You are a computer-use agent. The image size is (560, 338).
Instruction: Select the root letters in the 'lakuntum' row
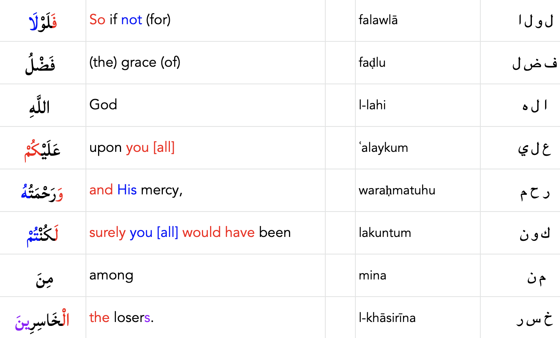[x=535, y=233]
